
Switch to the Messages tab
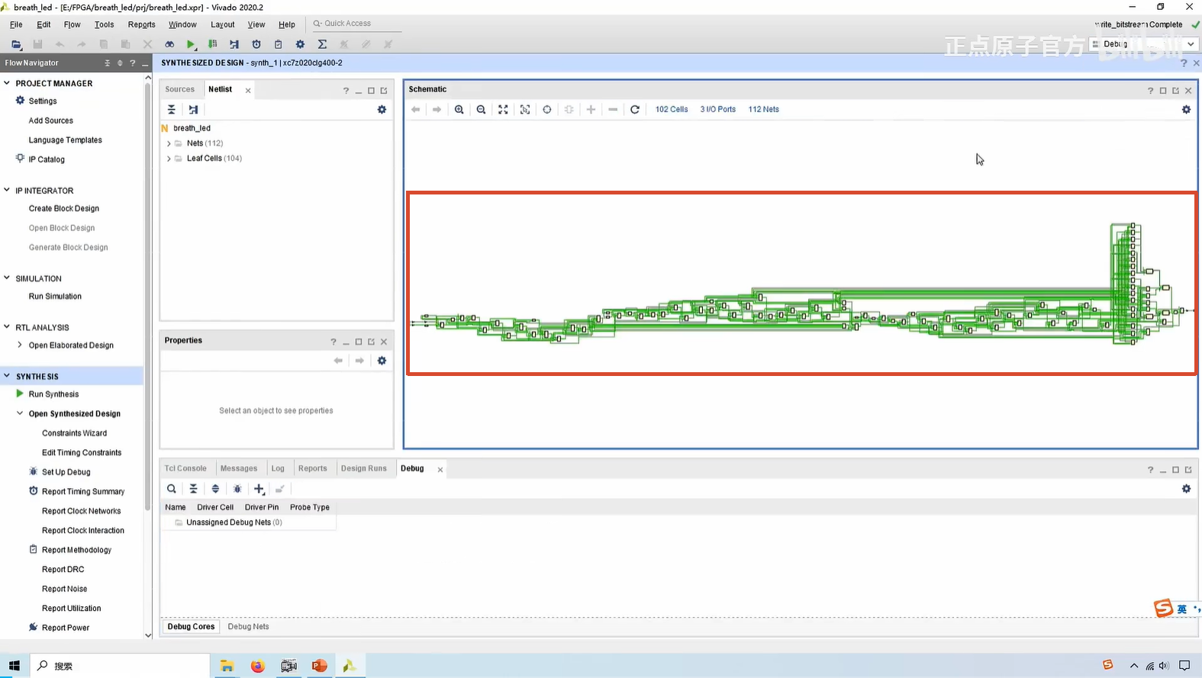[x=239, y=468]
